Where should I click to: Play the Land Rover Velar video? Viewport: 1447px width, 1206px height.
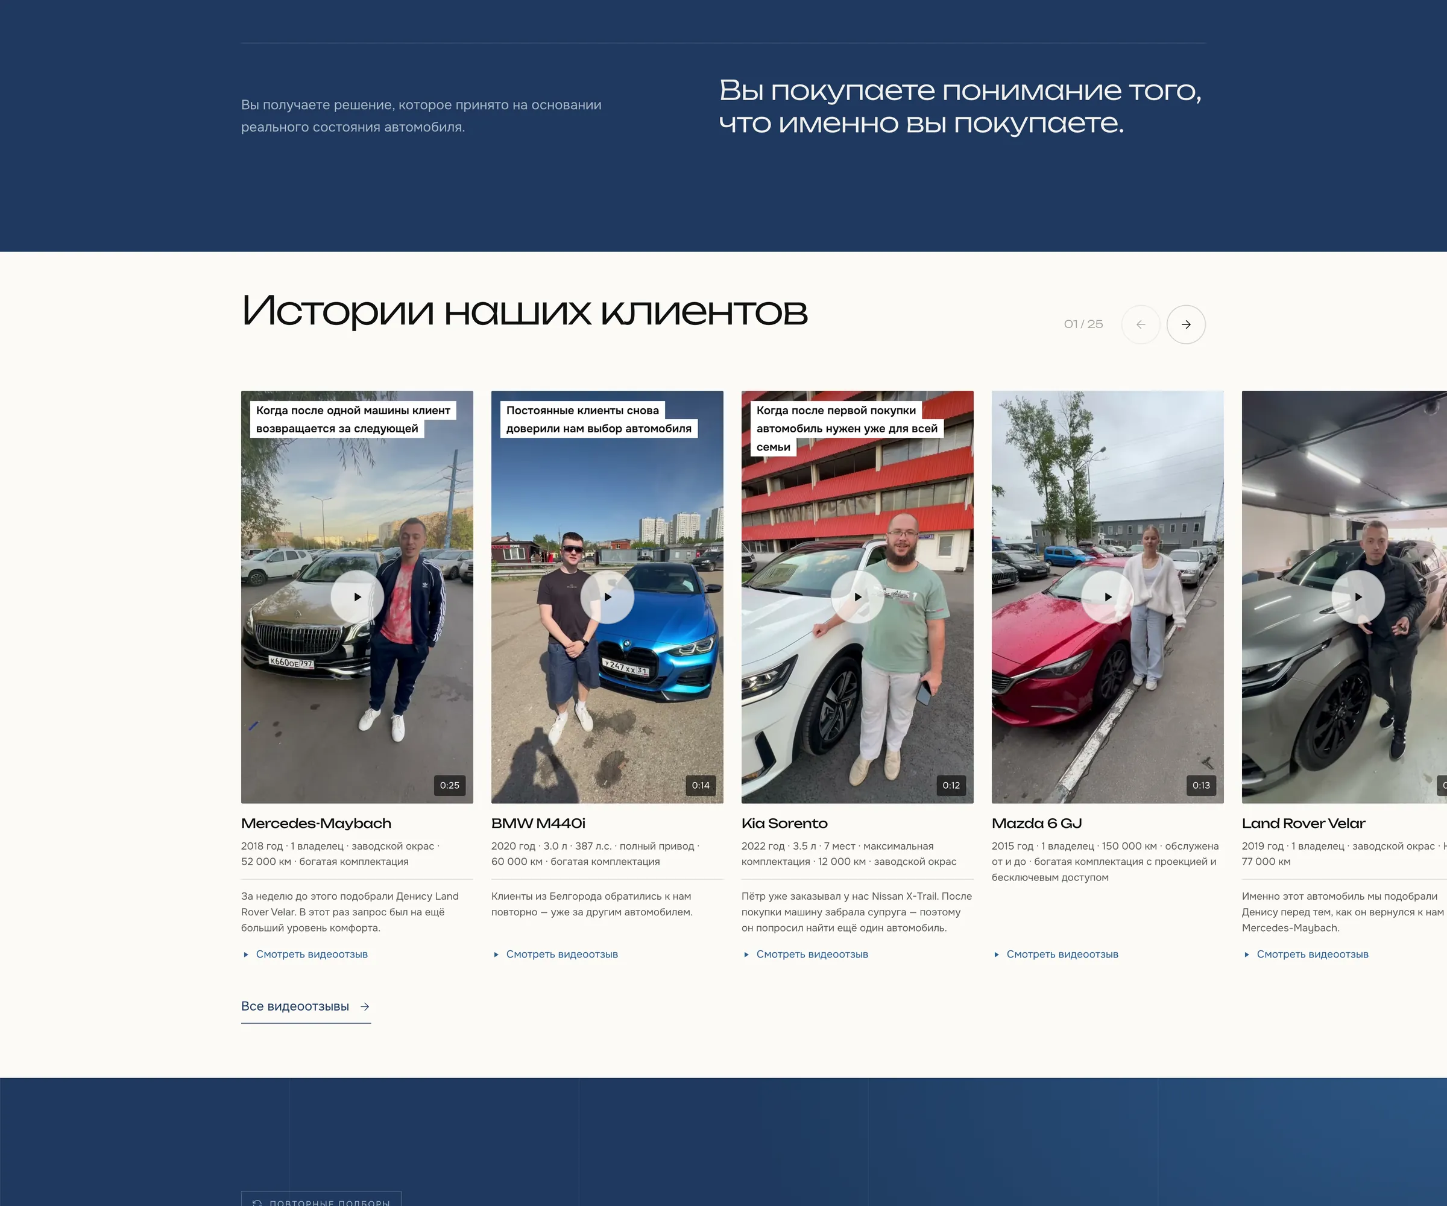[1357, 597]
